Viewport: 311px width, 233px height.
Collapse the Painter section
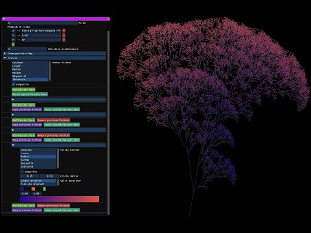[x=54, y=58]
